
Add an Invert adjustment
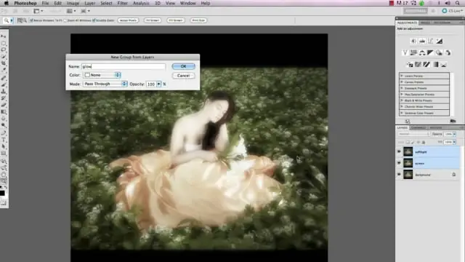click(410, 65)
